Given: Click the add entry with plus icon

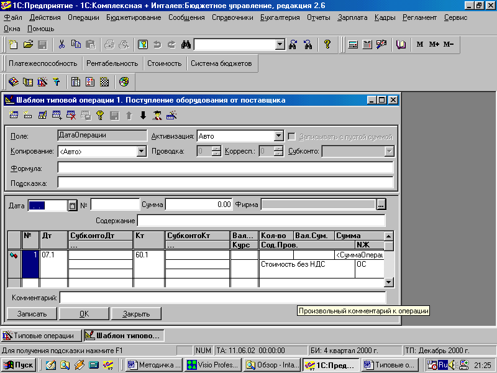Looking at the screenshot, I should coord(57,115).
